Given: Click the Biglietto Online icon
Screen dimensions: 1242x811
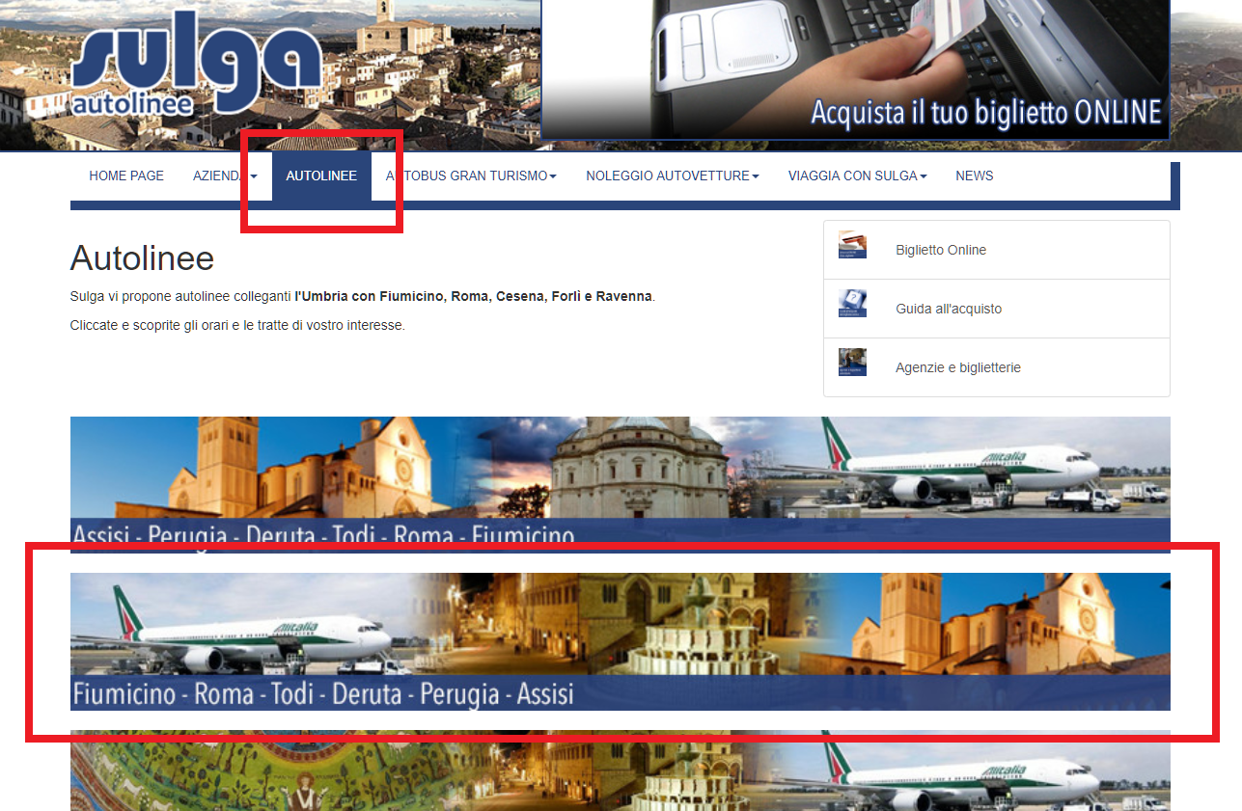Looking at the screenshot, I should 852,246.
